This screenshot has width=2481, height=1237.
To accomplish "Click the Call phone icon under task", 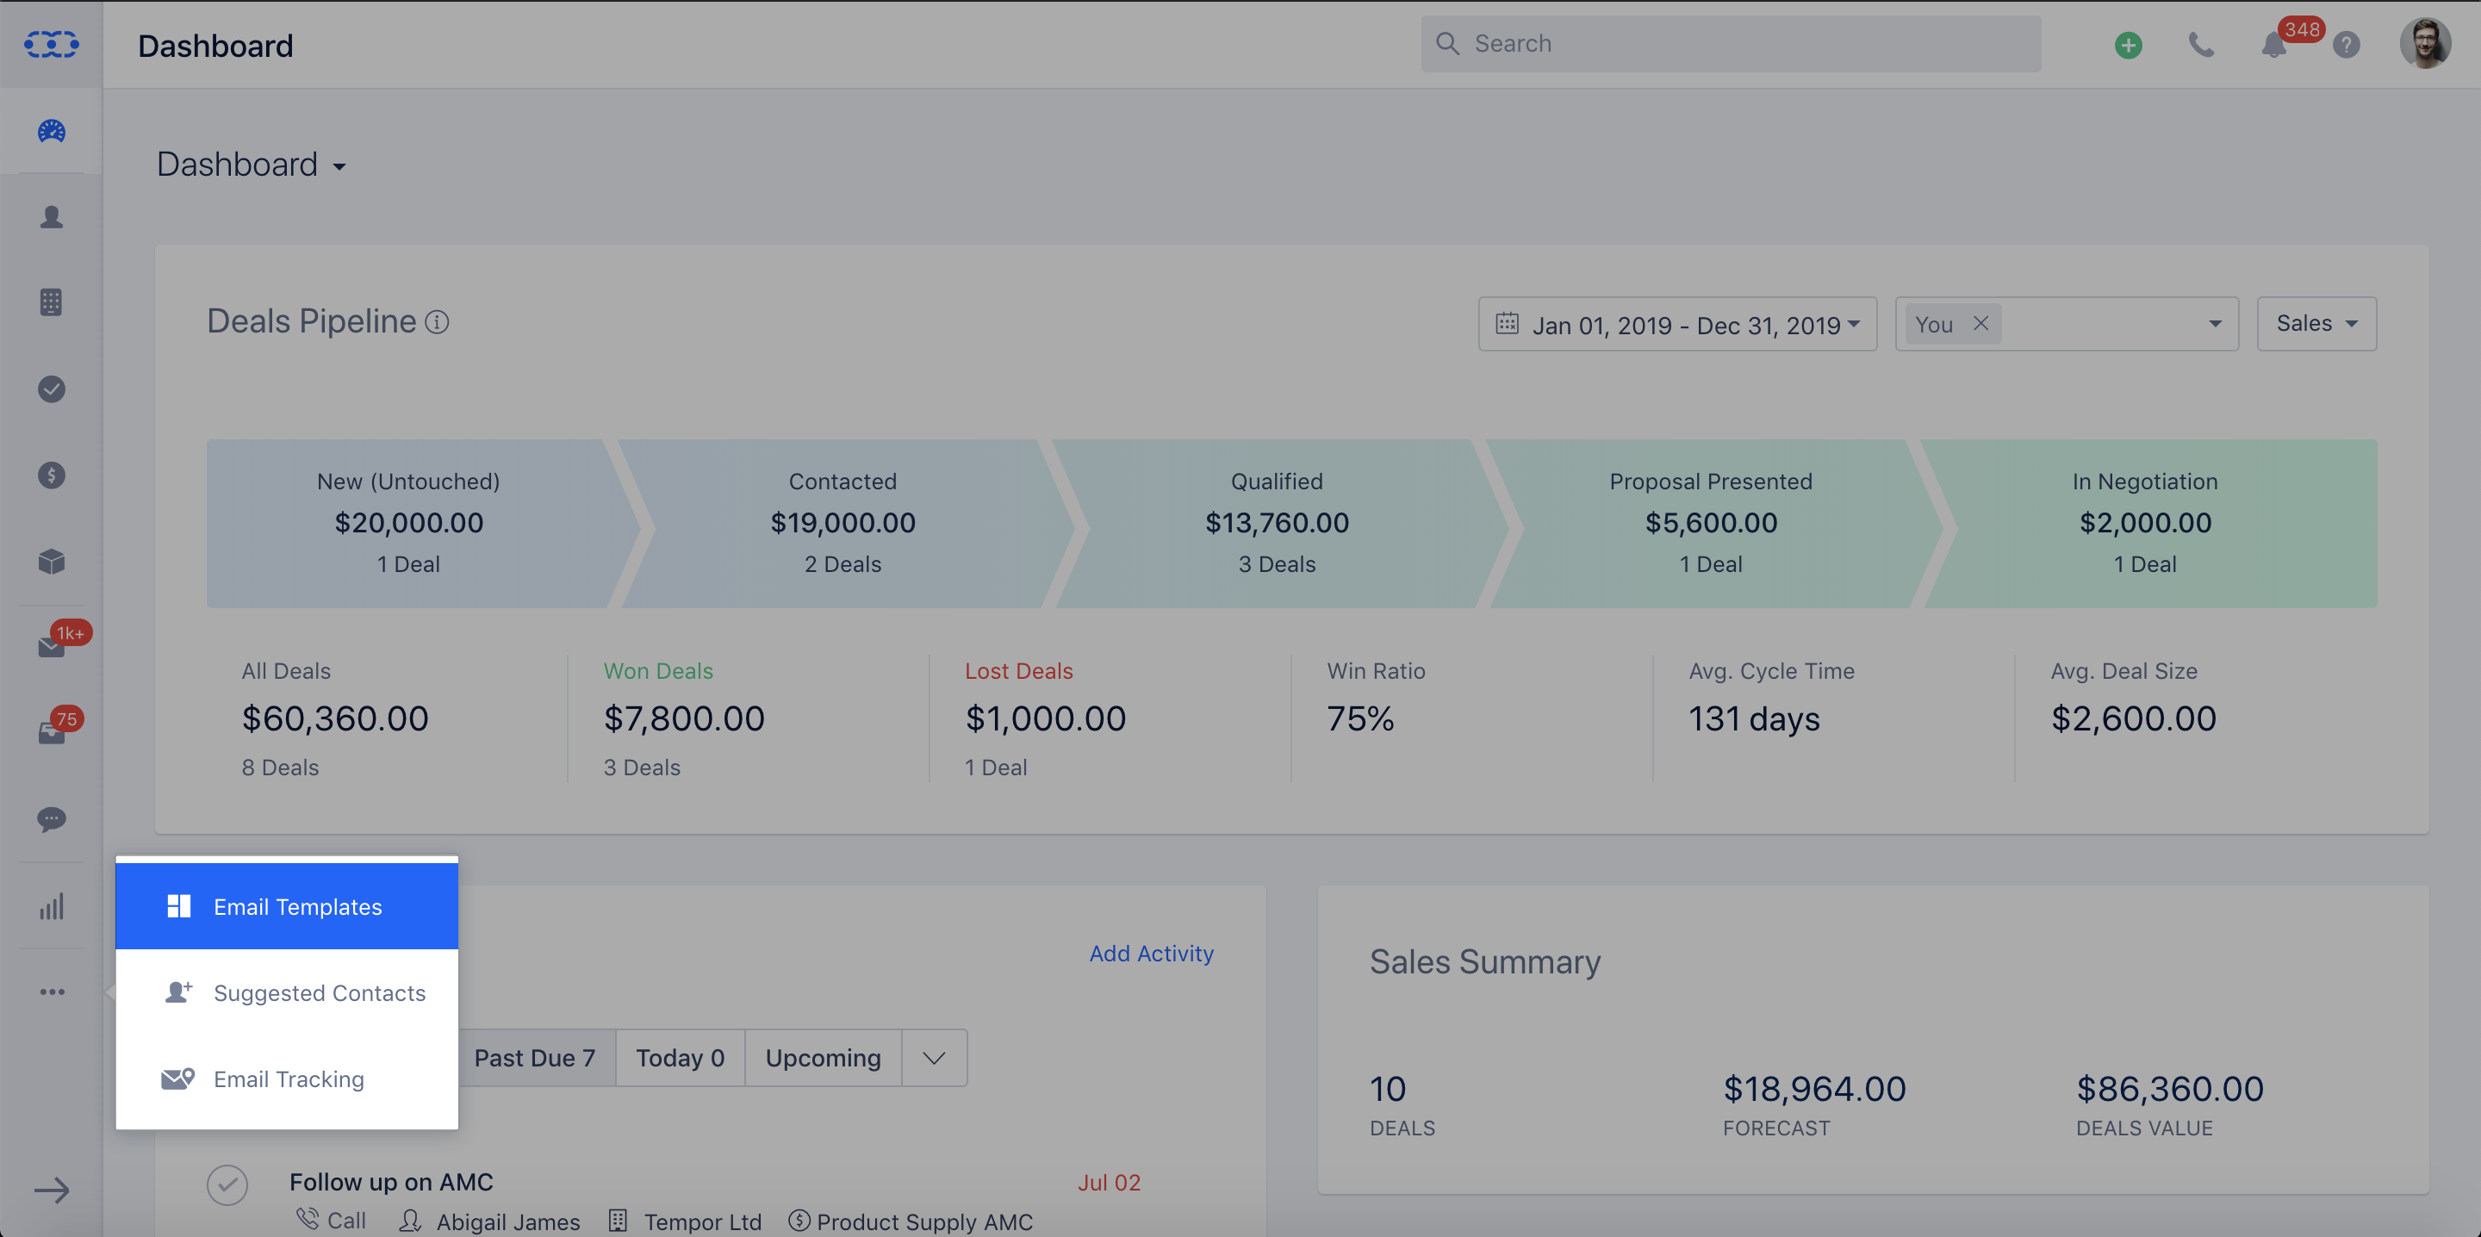I will coord(308,1220).
